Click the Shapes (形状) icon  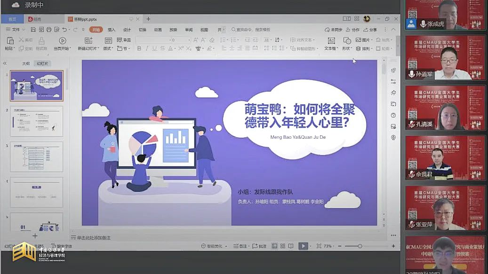[347, 41]
